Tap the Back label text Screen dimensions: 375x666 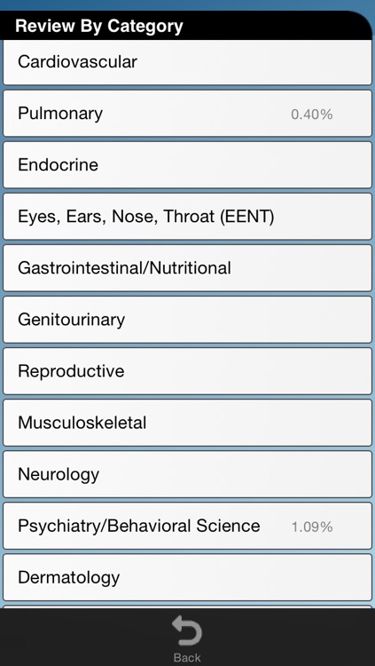tap(187, 657)
